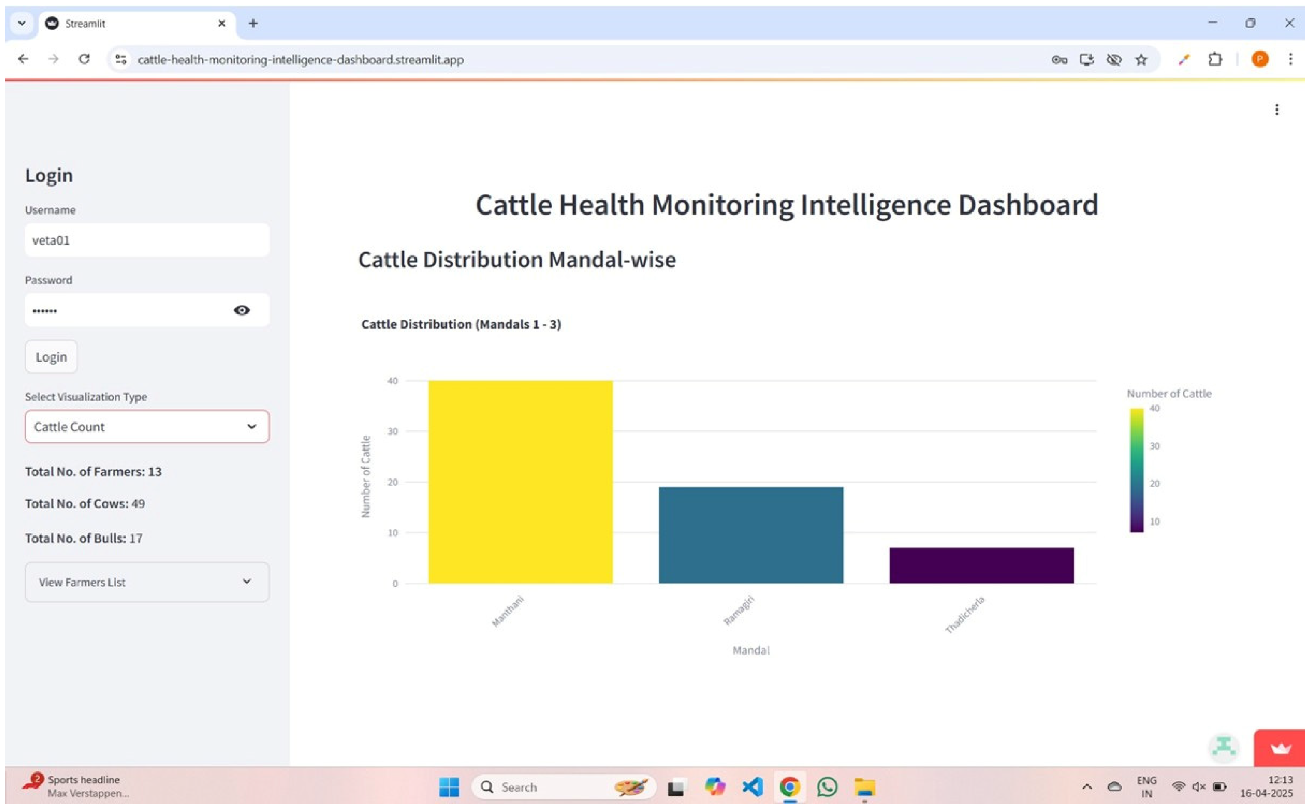Open a new browser tab
Screen dimensions: 1311x810
253,23
